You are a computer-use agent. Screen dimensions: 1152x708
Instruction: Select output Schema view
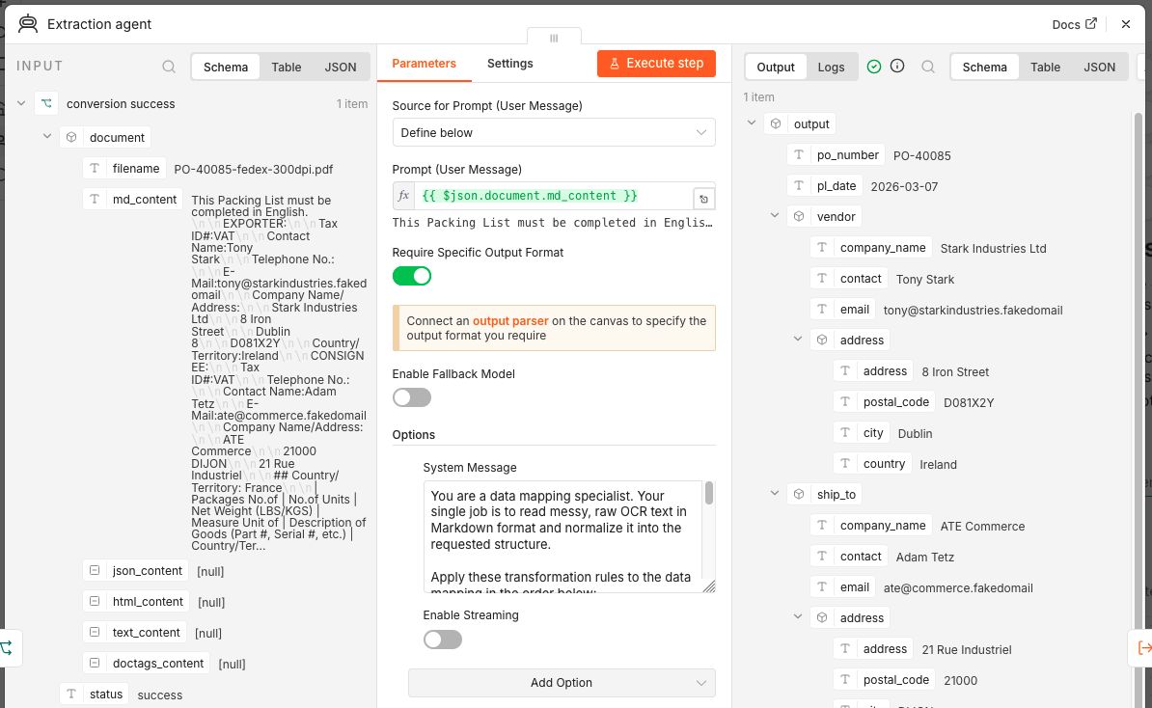pos(984,67)
